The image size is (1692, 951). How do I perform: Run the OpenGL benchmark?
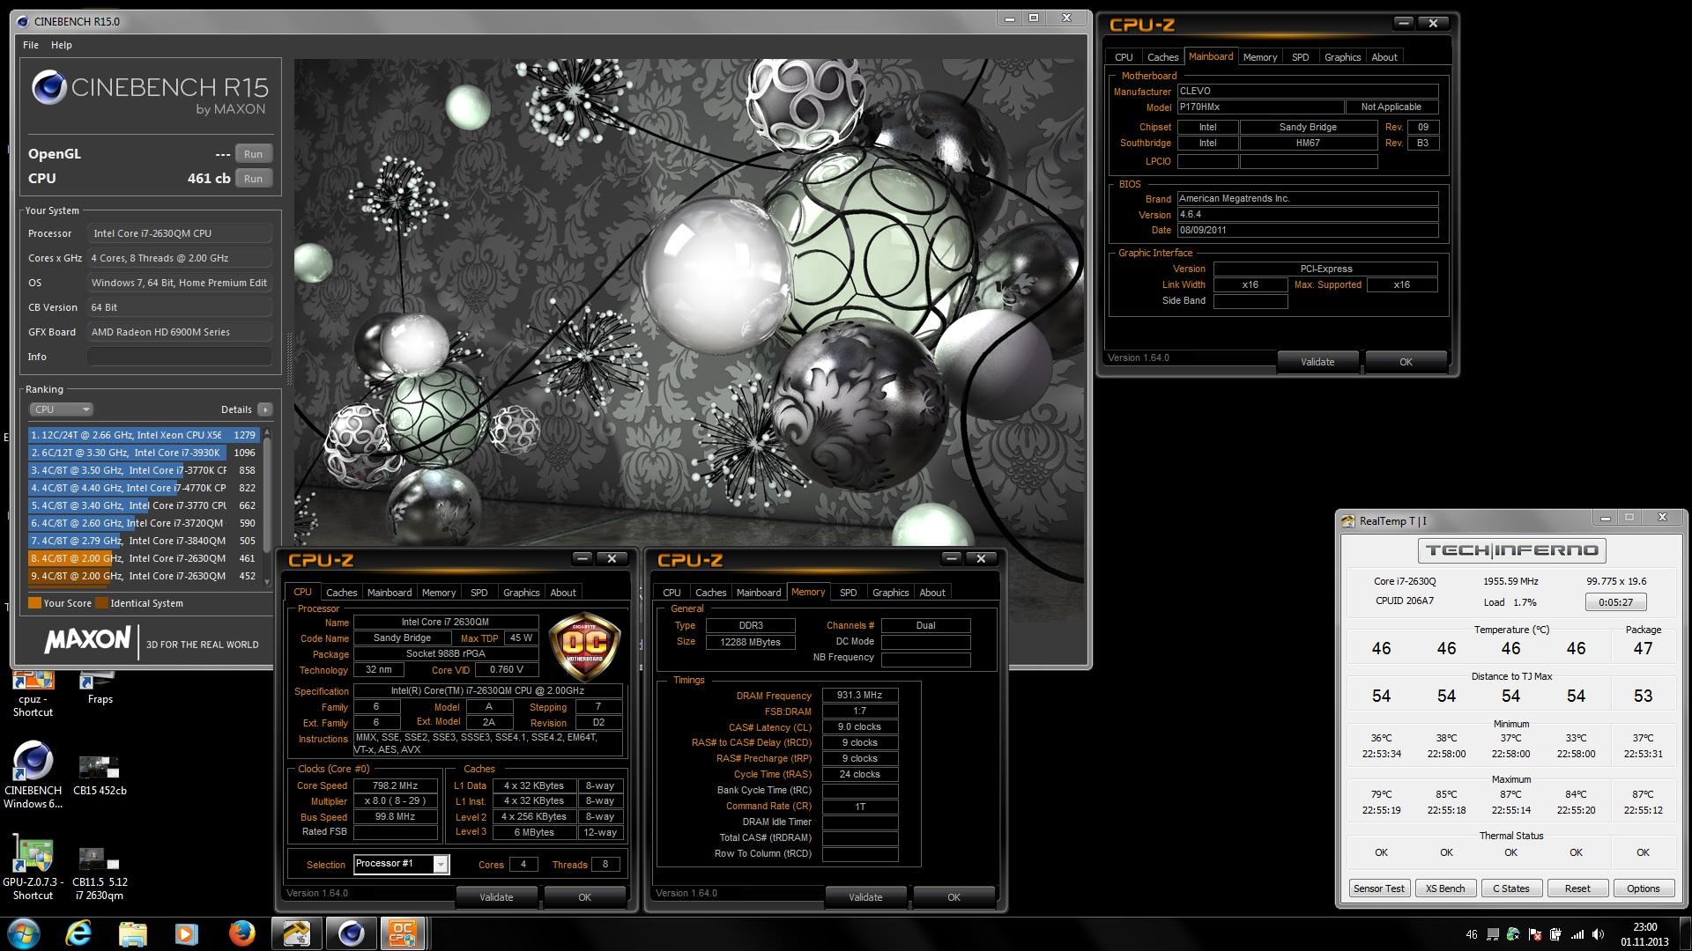click(x=253, y=154)
